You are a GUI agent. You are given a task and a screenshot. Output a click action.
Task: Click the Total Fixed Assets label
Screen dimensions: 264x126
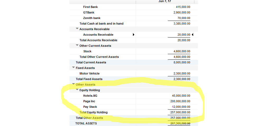pyautogui.click(x=89, y=79)
